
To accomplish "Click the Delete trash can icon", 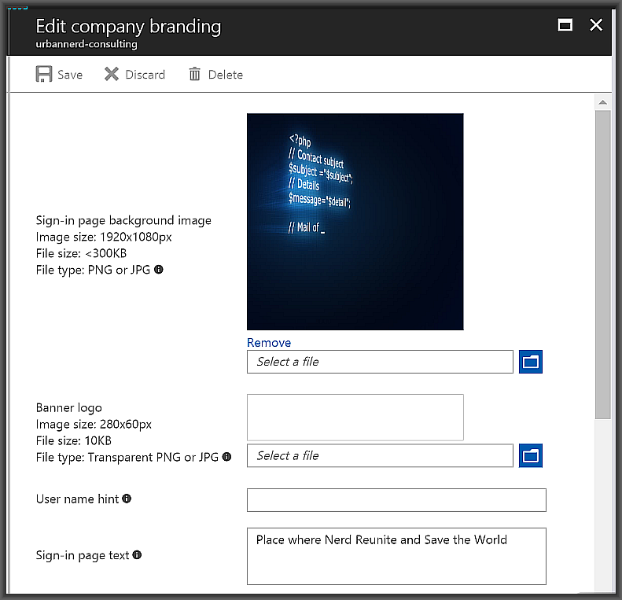I will click(194, 74).
